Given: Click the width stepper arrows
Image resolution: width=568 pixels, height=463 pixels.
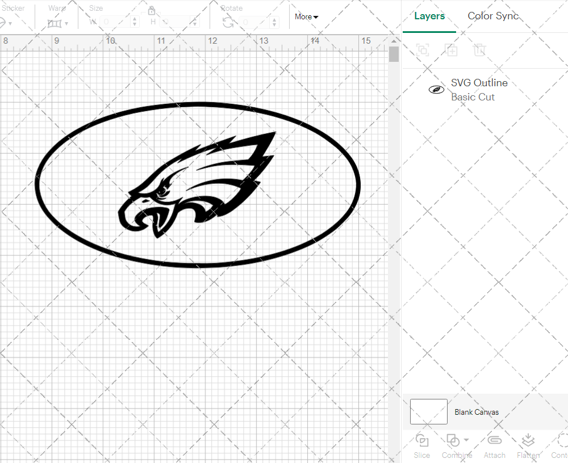Looking at the screenshot, I should coord(135,22).
